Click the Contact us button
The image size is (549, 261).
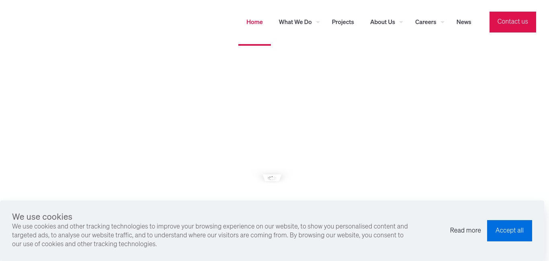[x=513, y=22]
